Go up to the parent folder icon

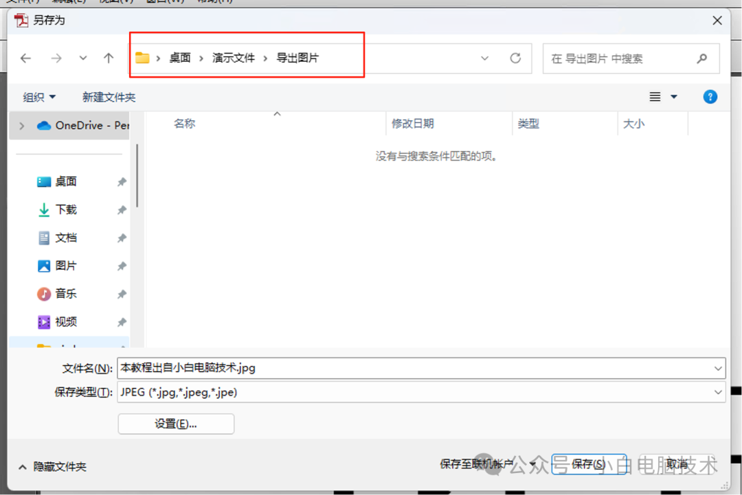pyautogui.click(x=108, y=58)
